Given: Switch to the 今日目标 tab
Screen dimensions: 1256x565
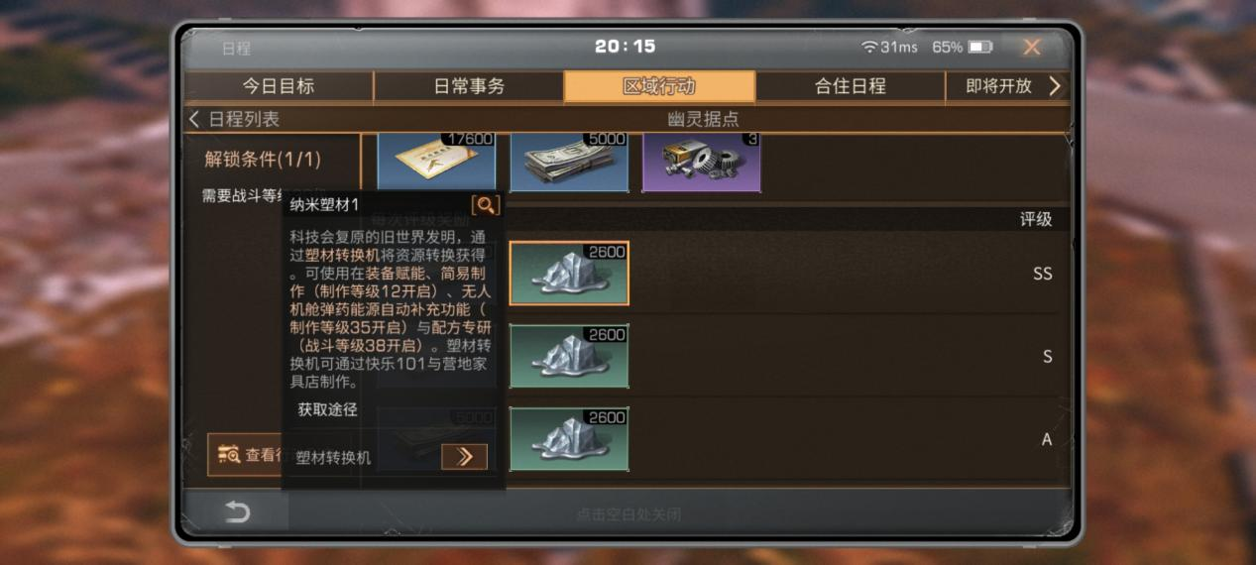Looking at the screenshot, I should (279, 86).
